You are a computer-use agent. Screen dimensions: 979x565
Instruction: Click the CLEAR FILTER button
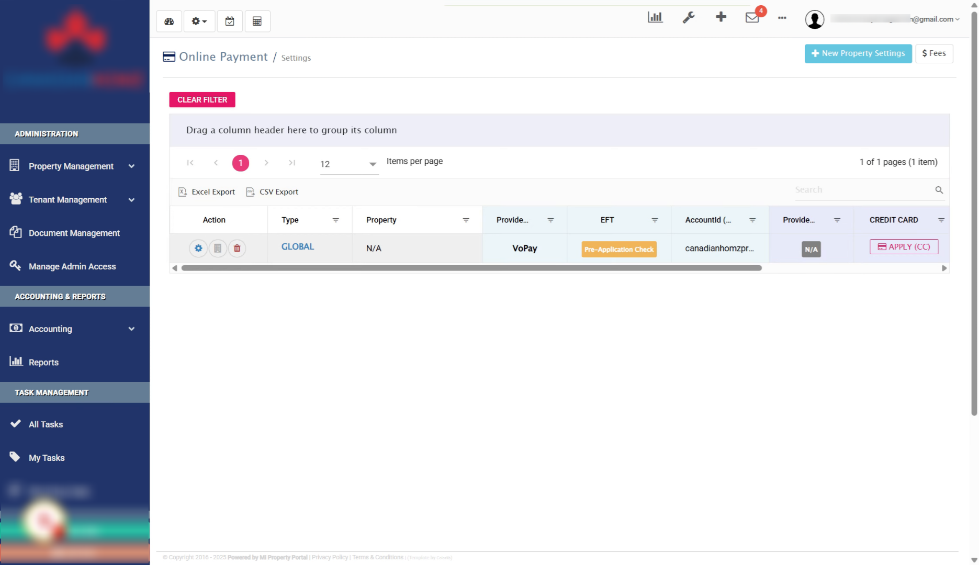point(202,99)
